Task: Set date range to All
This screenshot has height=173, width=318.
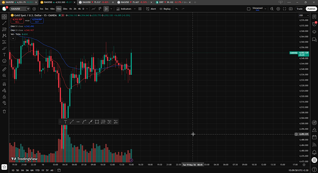Action: pos(52,170)
